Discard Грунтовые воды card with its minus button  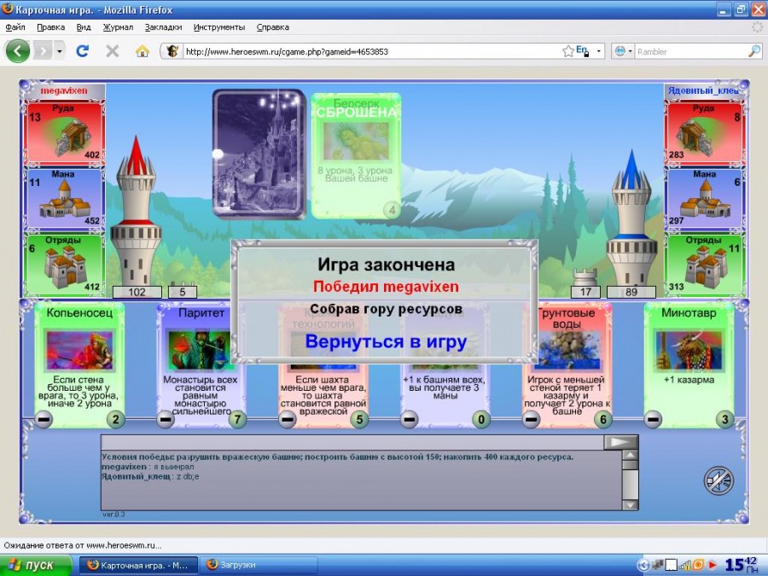click(531, 419)
